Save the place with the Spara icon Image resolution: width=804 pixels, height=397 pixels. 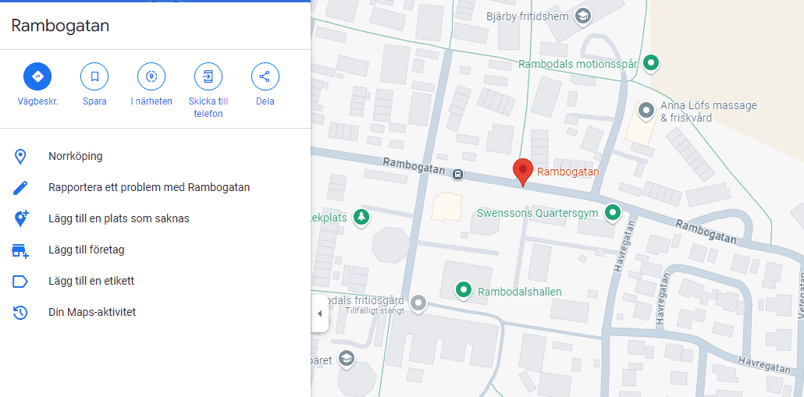click(94, 76)
